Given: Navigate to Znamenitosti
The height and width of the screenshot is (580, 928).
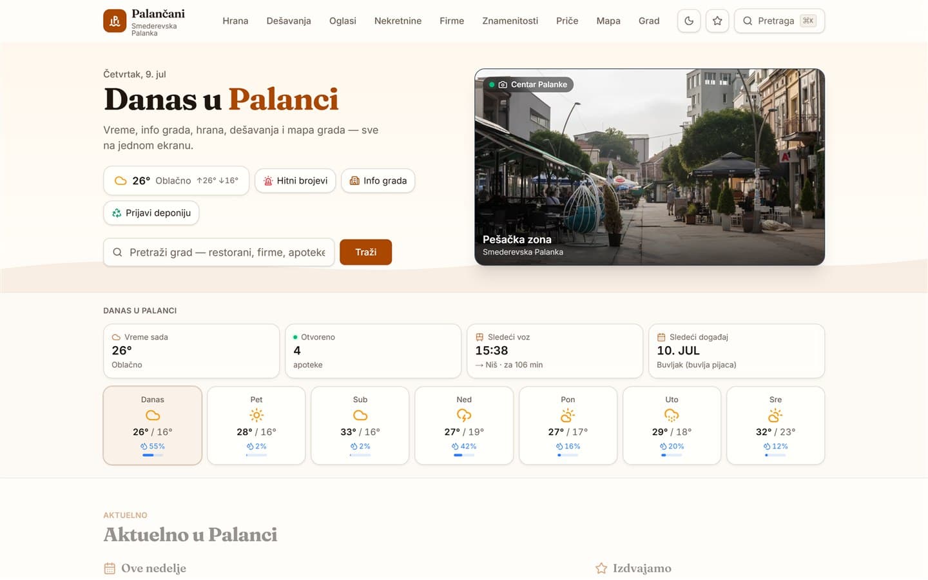Looking at the screenshot, I should [510, 21].
